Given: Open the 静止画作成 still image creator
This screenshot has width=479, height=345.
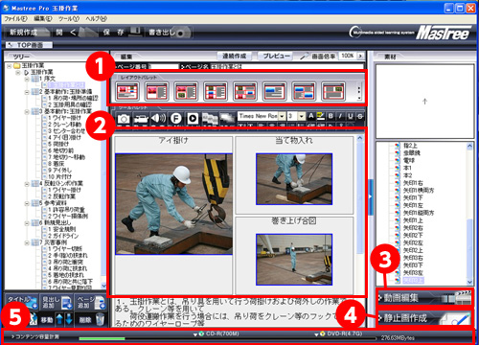Looking at the screenshot, I should [424, 317].
